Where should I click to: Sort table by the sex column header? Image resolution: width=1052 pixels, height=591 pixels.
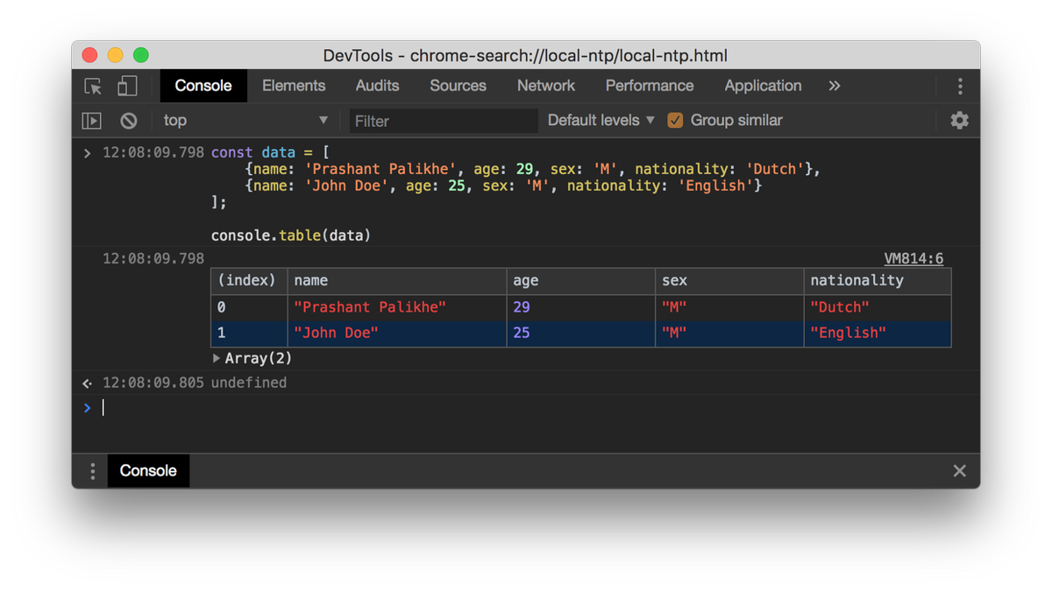[x=729, y=281]
